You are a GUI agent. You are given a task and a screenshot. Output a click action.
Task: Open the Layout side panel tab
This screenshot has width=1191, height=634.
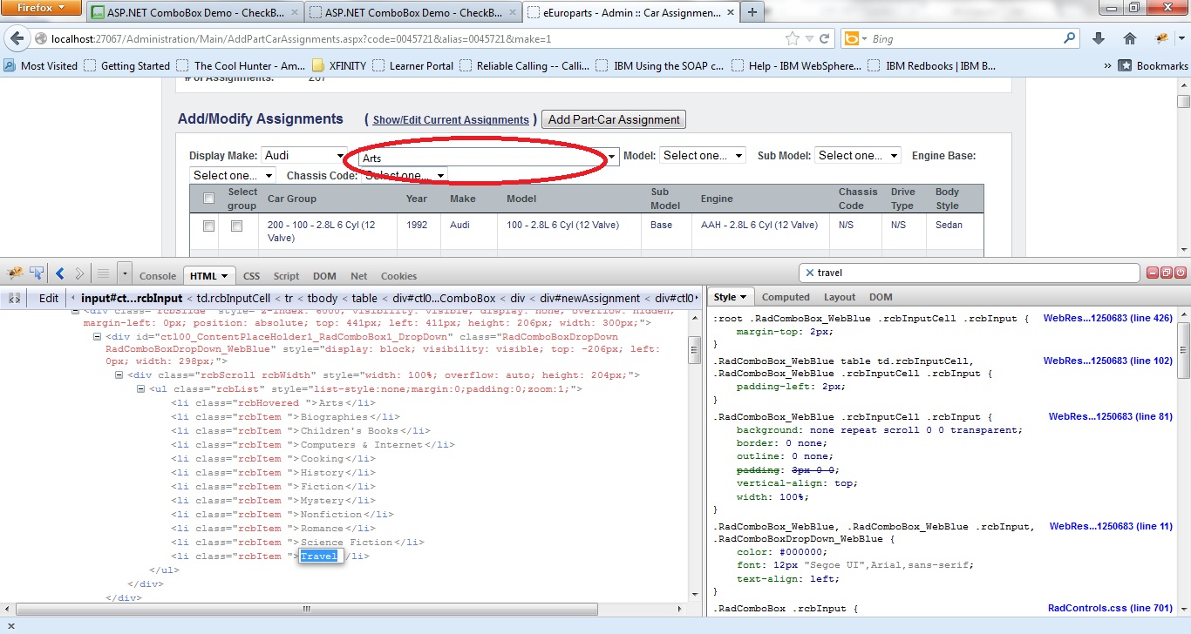coord(840,297)
